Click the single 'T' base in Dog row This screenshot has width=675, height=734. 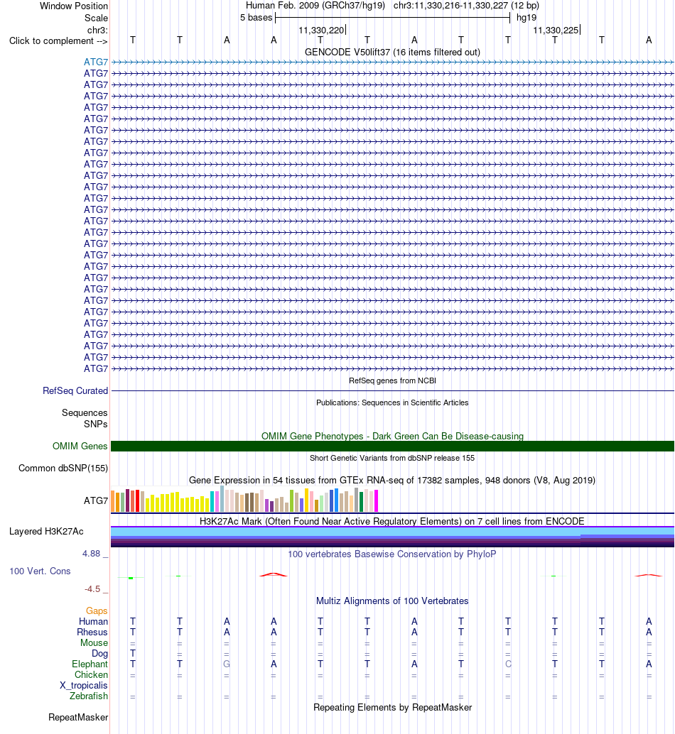click(133, 654)
